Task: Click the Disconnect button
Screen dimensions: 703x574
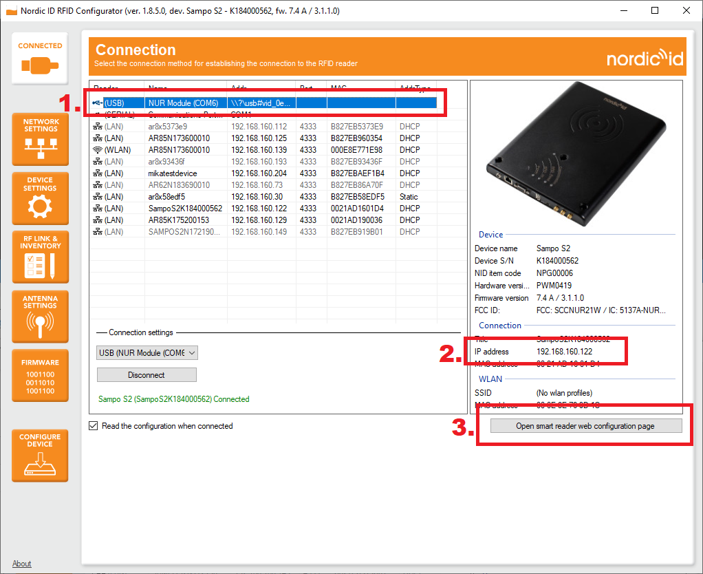Action: click(147, 375)
